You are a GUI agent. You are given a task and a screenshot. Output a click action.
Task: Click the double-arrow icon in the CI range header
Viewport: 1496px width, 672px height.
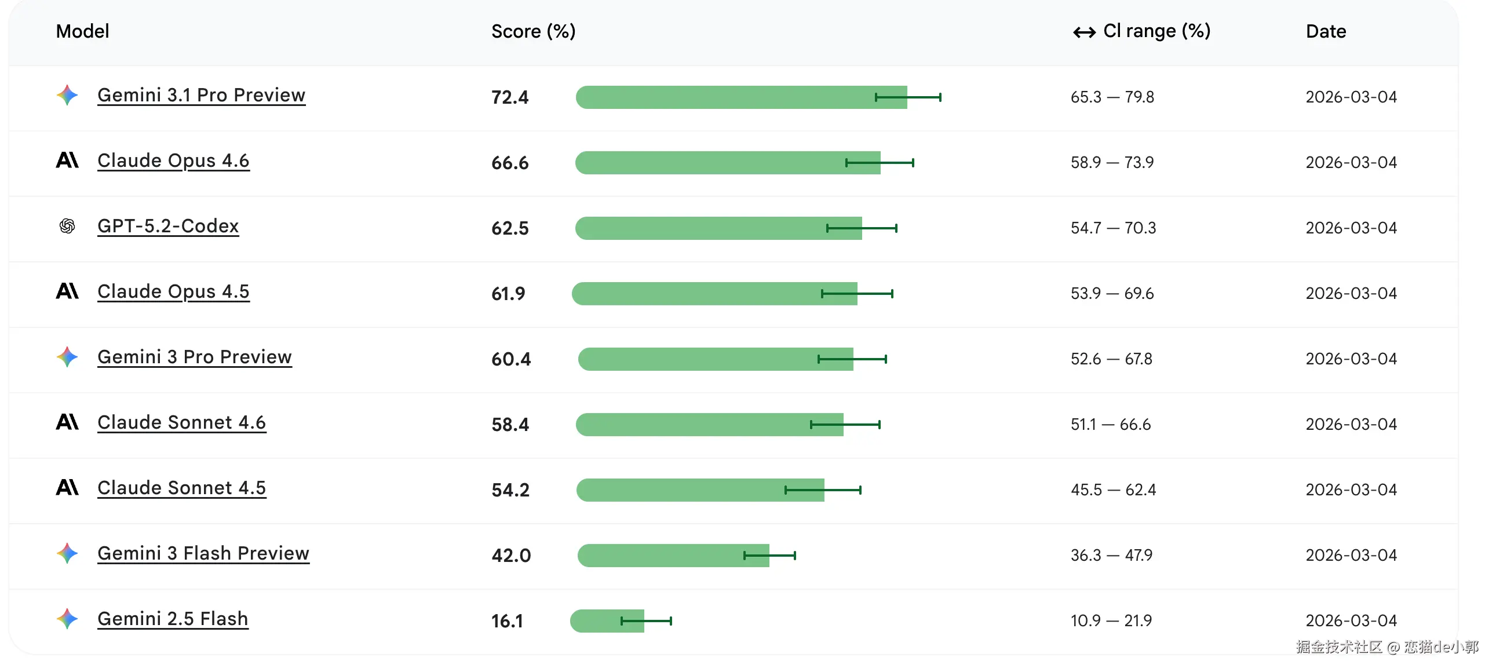tap(1083, 32)
